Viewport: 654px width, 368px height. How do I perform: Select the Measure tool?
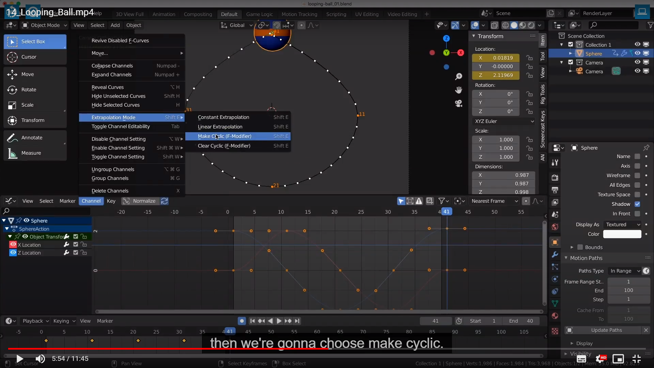click(31, 153)
